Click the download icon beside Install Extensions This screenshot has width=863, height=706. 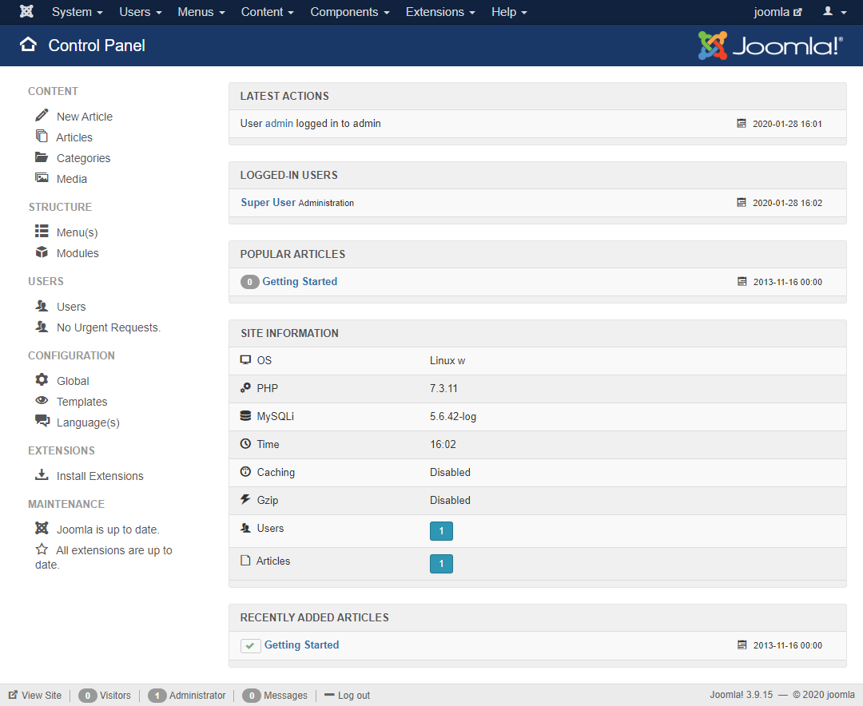pos(42,475)
